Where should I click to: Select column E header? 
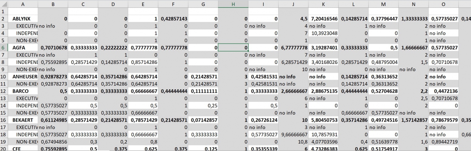pos(143,4)
